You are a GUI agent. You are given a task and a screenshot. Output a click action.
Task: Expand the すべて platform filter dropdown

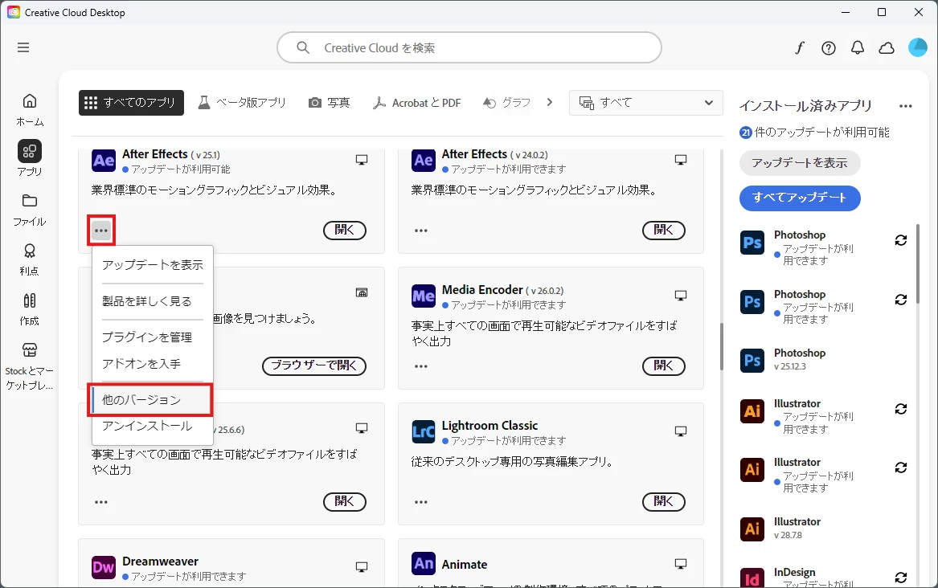[x=646, y=103]
